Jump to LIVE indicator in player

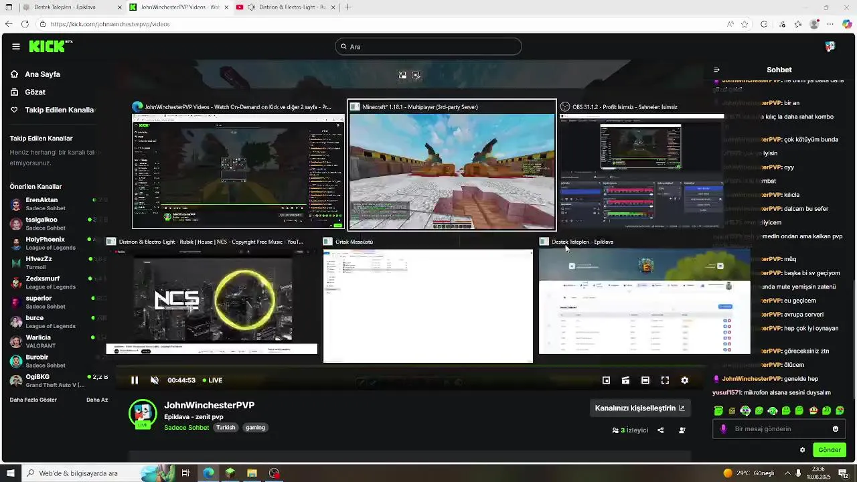213,380
